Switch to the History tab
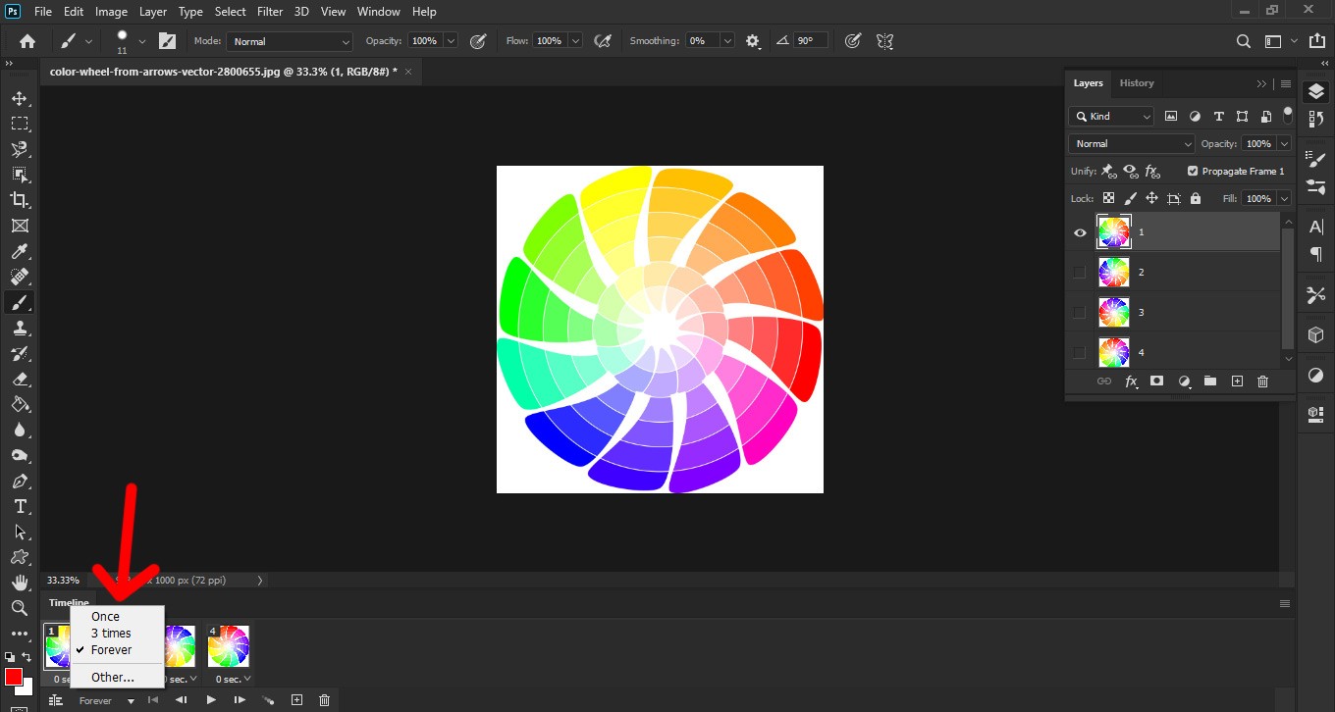Viewport: 1335px width, 712px height. point(1137,83)
